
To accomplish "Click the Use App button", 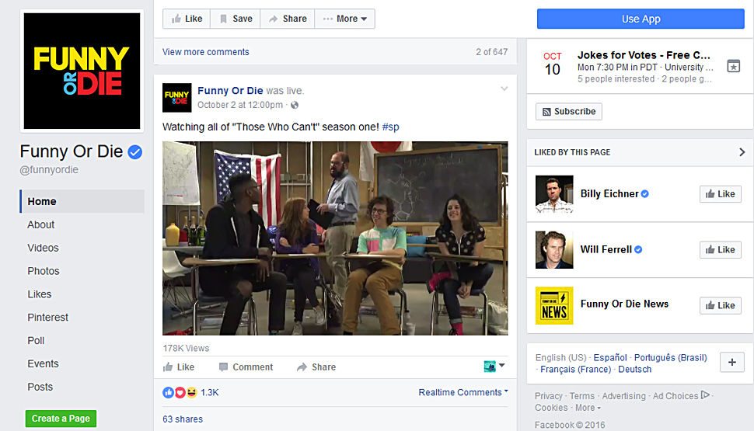I will [x=641, y=19].
